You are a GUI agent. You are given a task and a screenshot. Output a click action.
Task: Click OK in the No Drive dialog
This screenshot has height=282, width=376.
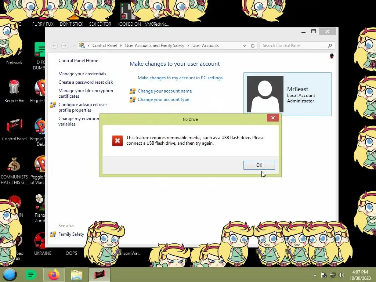[259, 165]
